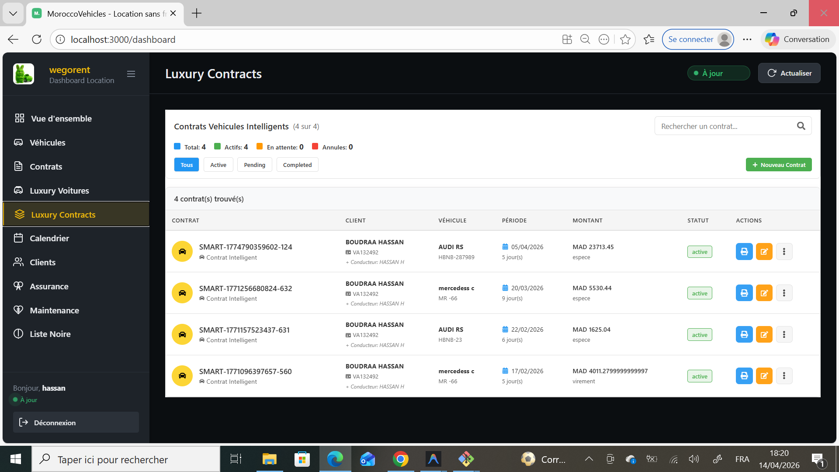Click the green Actifs color indicator
This screenshot has width=839, height=472.
click(217, 146)
